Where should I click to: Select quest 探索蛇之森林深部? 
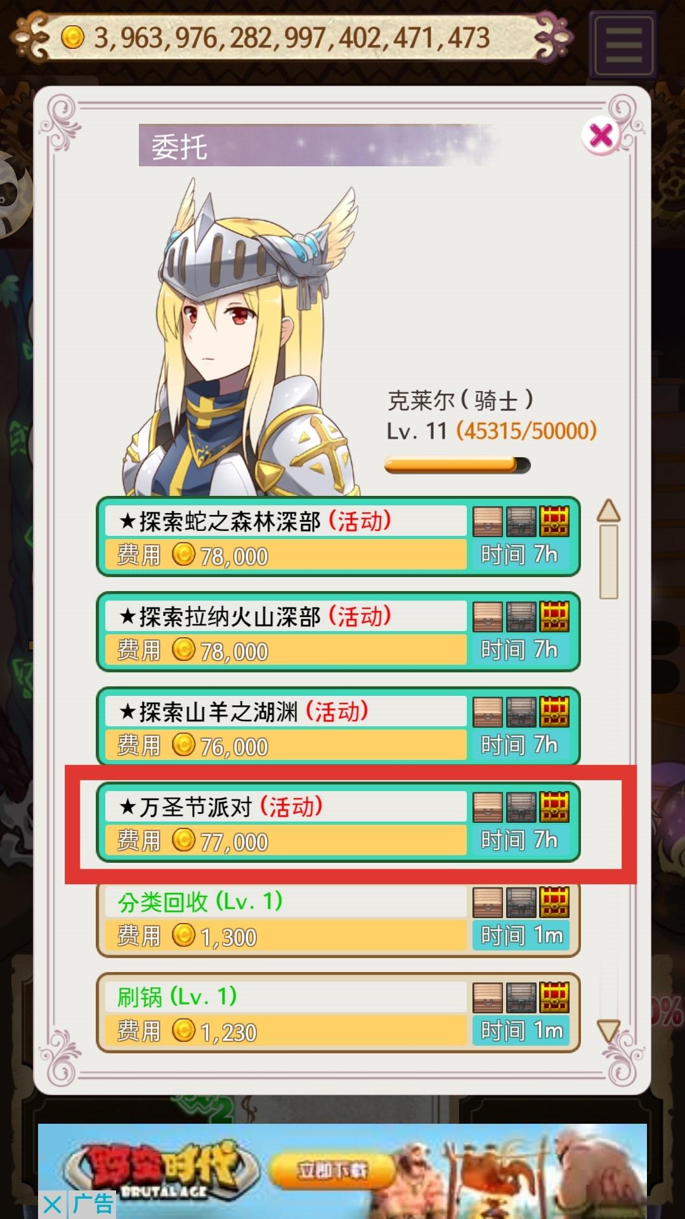click(x=338, y=536)
